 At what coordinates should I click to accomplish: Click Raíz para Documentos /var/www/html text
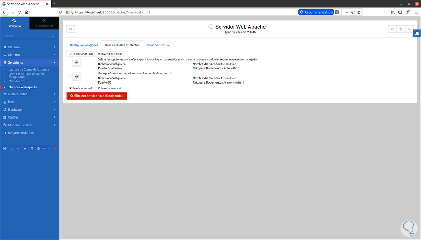[218, 82]
